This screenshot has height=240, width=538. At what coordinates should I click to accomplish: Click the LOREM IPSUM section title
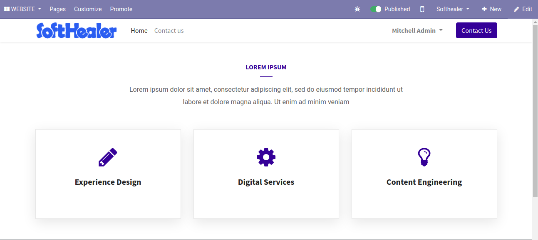266,67
